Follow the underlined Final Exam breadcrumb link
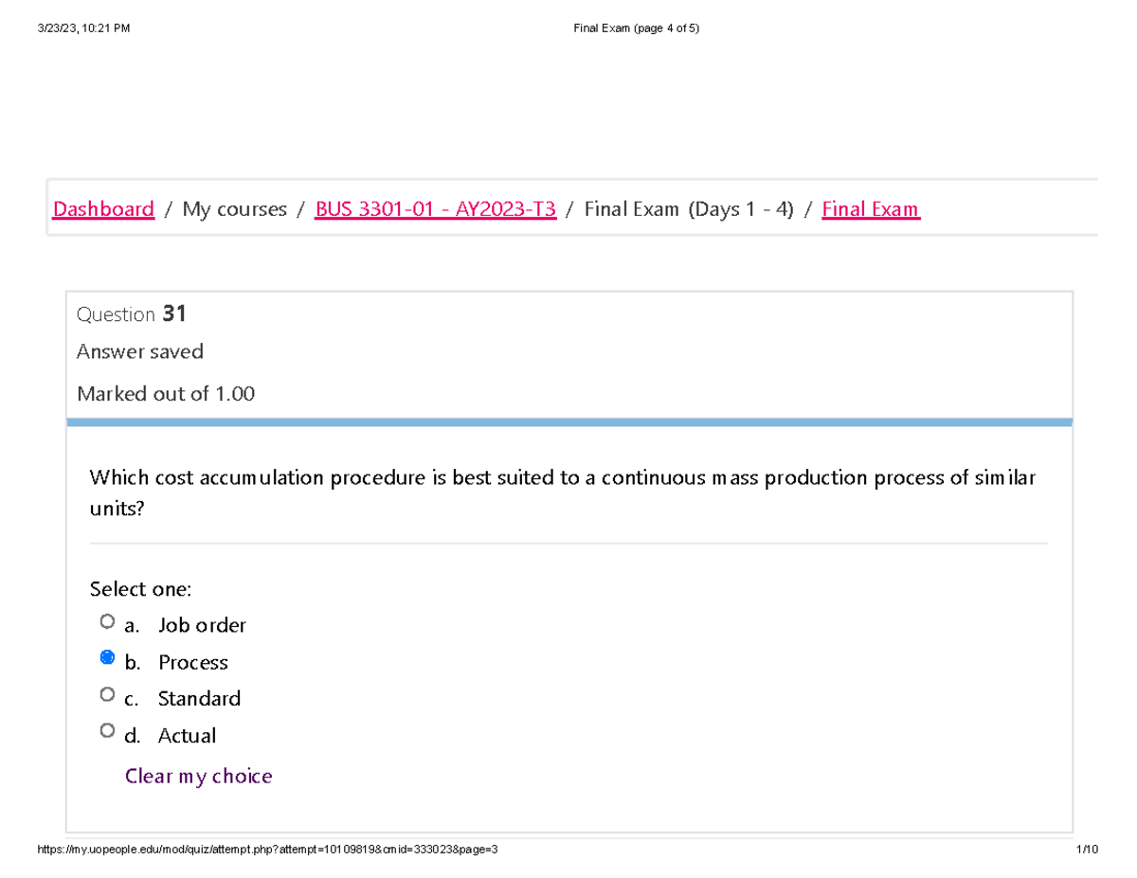1137x878 pixels. point(870,209)
